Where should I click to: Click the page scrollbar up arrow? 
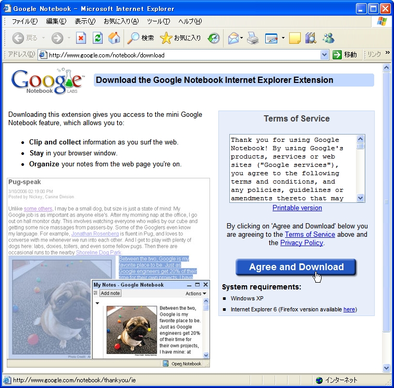pos(386,67)
